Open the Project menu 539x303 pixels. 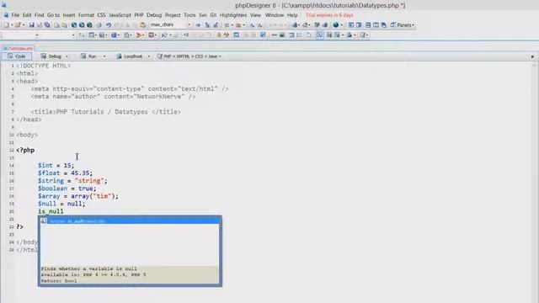tap(173, 15)
